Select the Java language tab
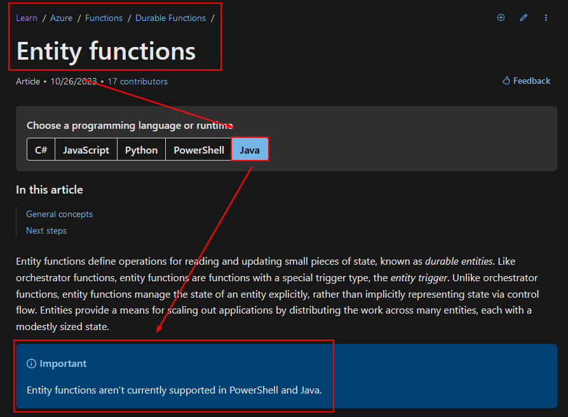This screenshot has height=417, width=568. (250, 150)
